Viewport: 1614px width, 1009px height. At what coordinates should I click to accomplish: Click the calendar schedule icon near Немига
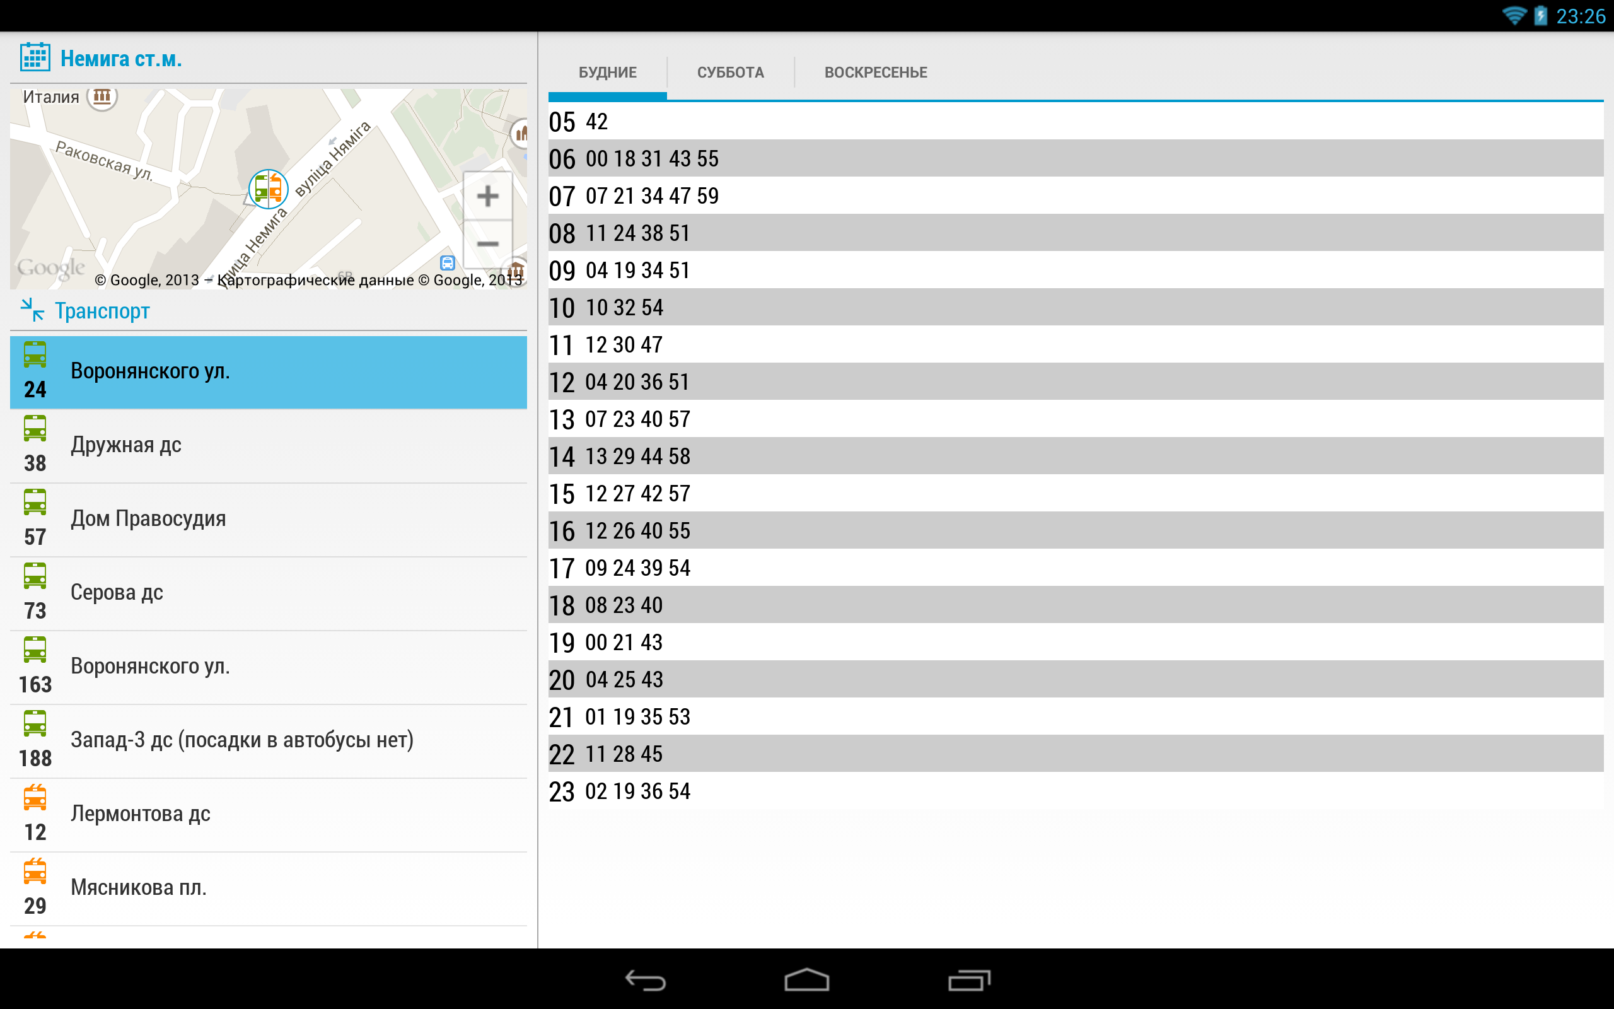[35, 57]
